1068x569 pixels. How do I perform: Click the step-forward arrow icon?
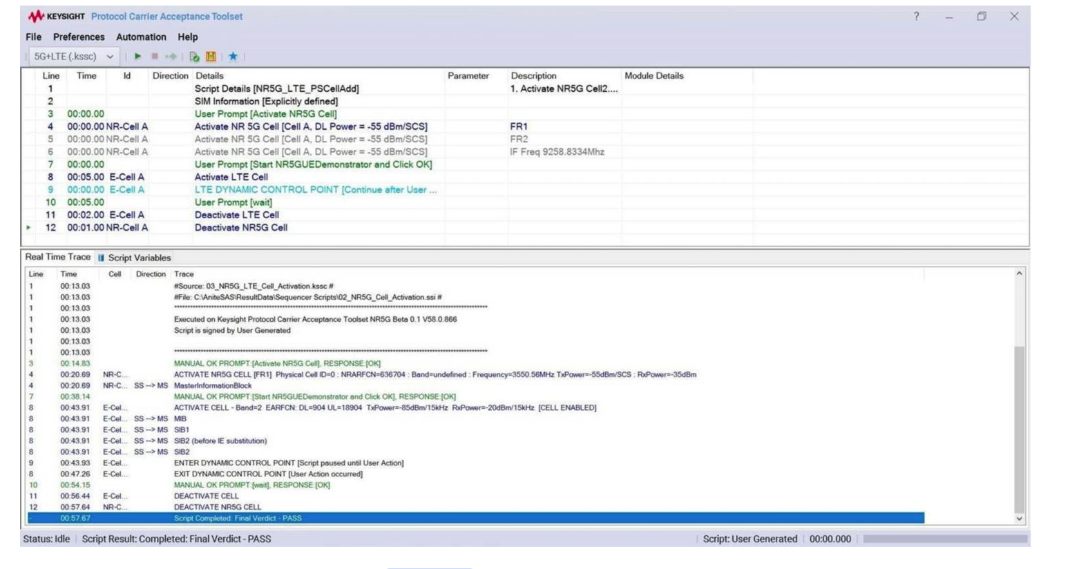(171, 57)
